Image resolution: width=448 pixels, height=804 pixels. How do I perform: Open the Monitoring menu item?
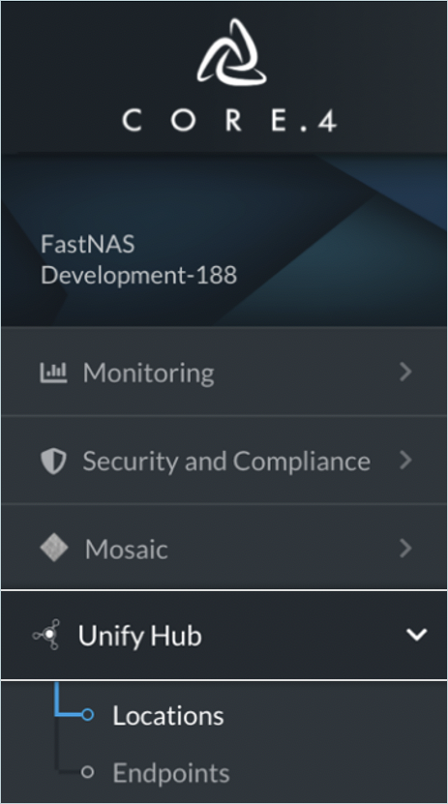(x=224, y=372)
